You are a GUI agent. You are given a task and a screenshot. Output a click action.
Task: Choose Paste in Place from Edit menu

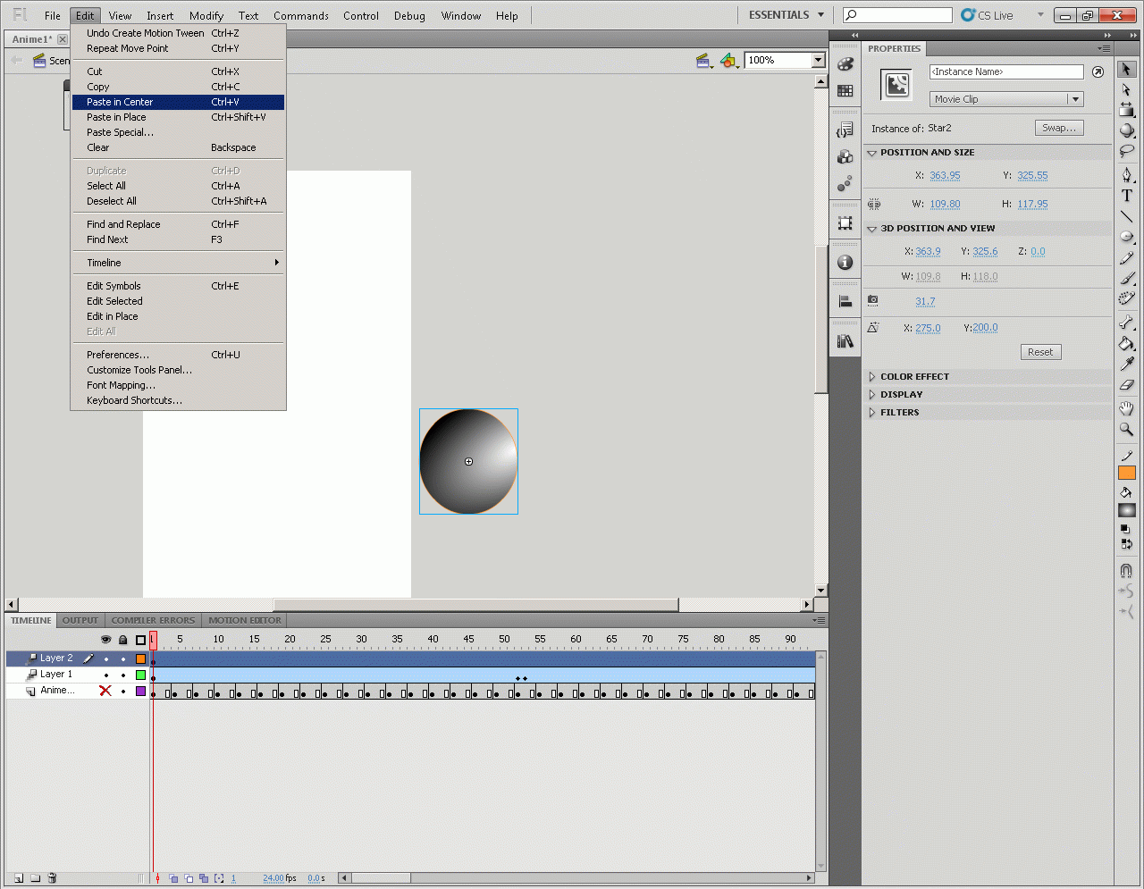pos(116,117)
